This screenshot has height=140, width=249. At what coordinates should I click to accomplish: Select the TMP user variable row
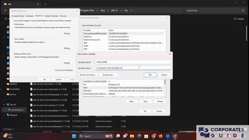click(123, 49)
